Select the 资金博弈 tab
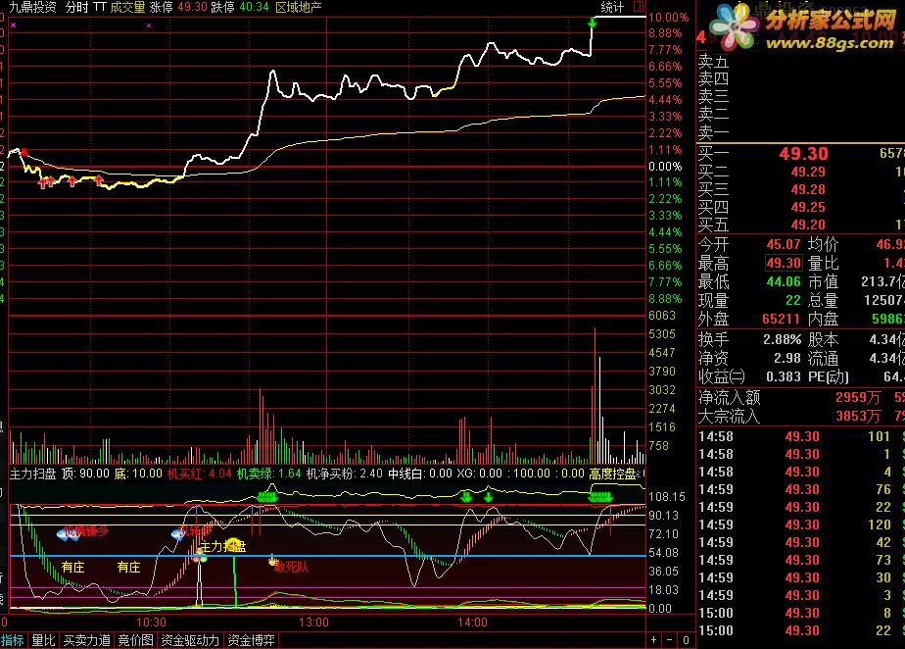The image size is (905, 649). pos(251,640)
